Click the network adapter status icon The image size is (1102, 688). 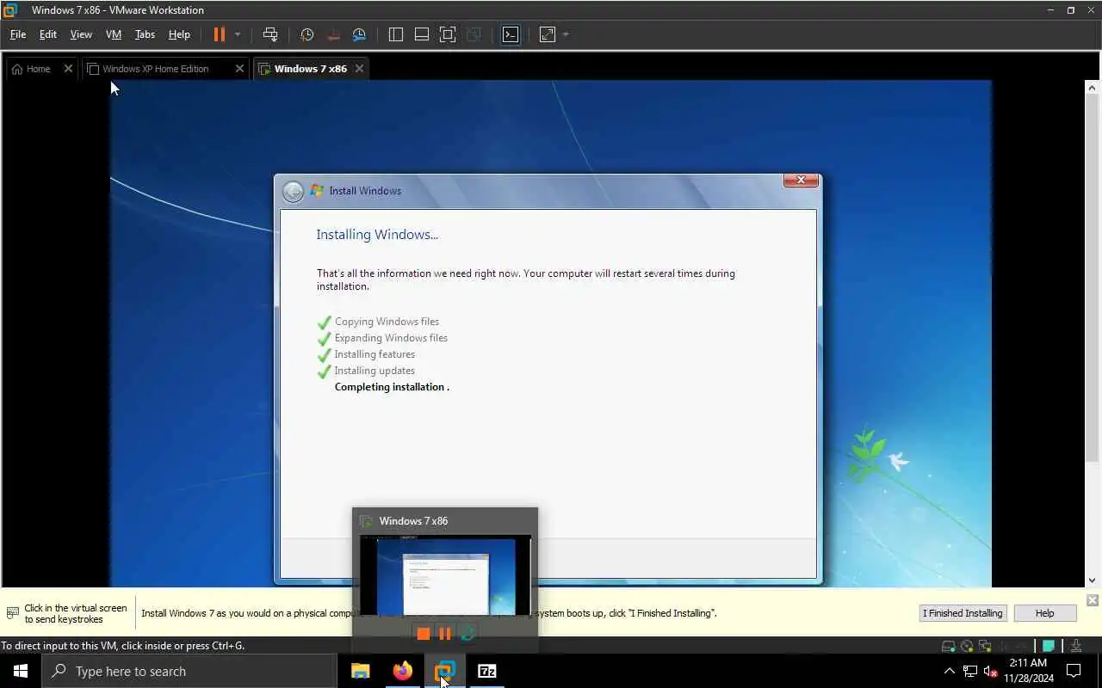984,647
